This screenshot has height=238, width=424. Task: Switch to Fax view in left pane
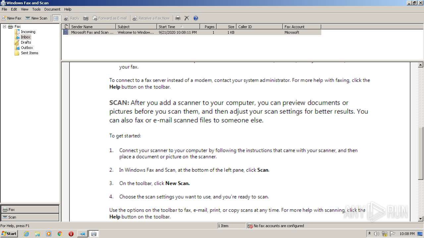point(30,210)
